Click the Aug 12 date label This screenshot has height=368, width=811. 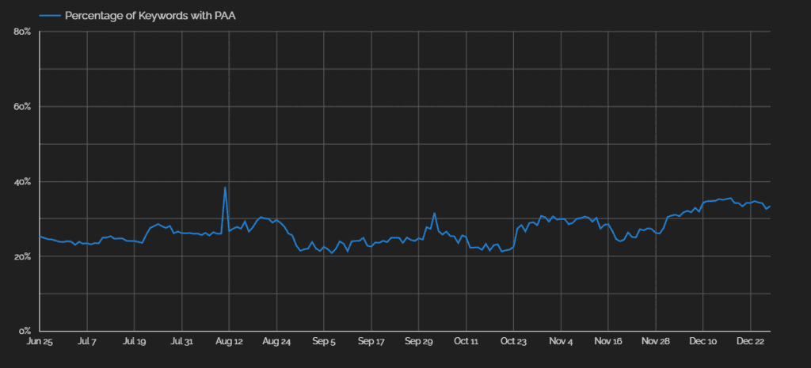tap(229, 342)
